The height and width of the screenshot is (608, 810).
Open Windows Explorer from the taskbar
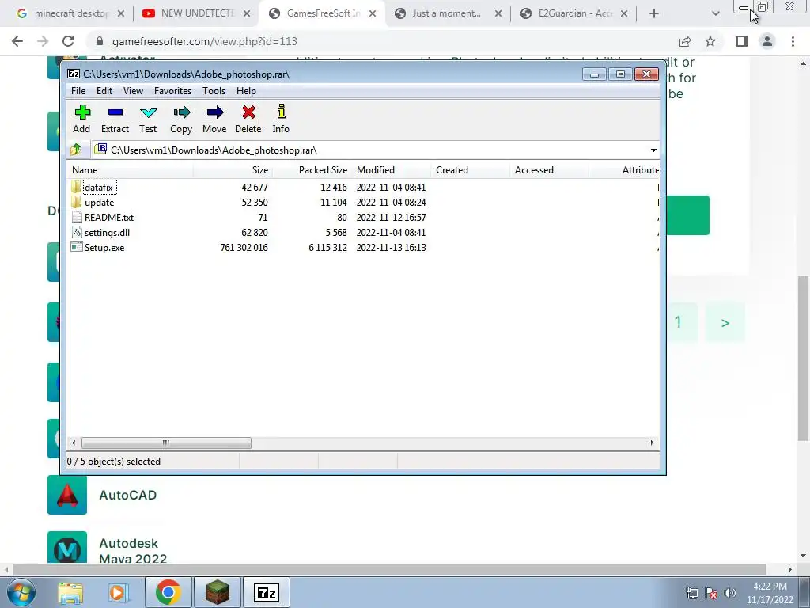point(70,592)
